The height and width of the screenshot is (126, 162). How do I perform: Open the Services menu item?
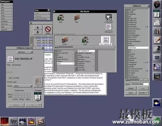coord(6,24)
